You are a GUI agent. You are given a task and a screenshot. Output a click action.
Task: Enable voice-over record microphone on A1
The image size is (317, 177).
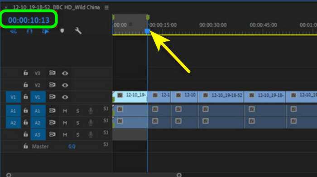point(91,111)
